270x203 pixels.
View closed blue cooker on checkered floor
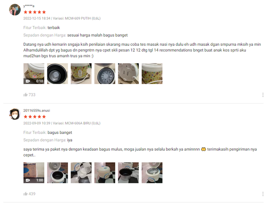(105, 173)
